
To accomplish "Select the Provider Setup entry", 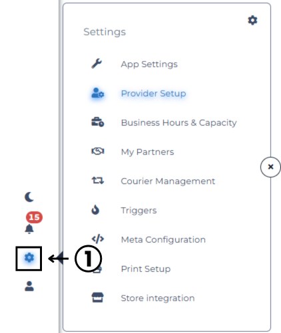I will coord(153,94).
